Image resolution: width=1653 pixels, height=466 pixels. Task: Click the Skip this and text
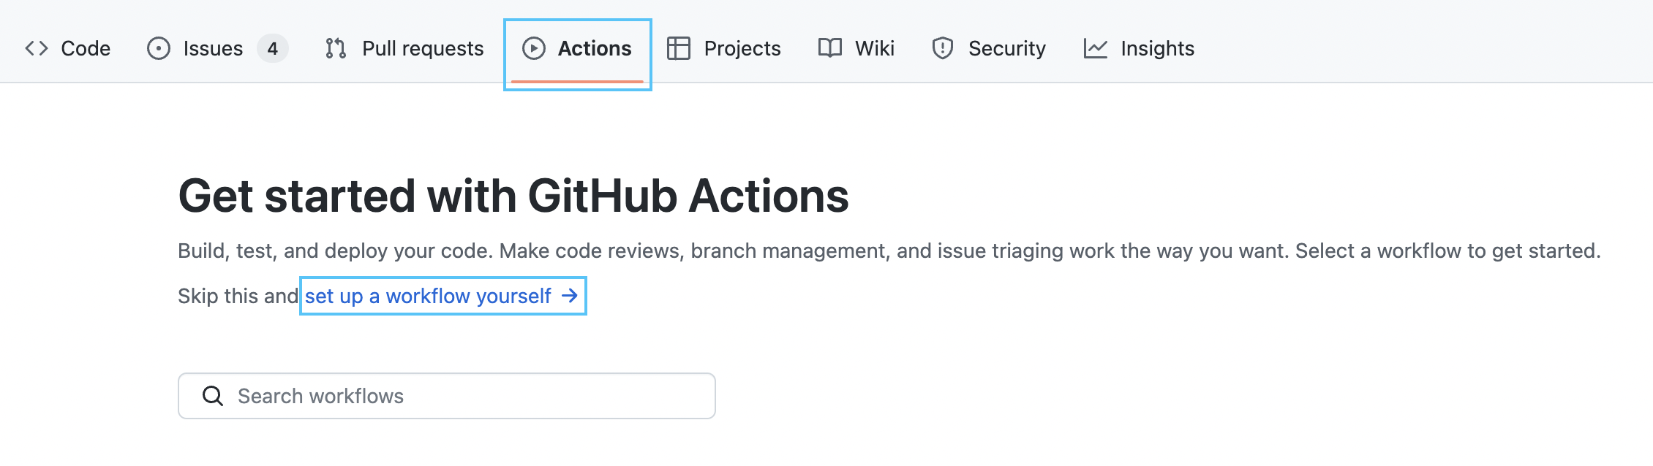238,296
